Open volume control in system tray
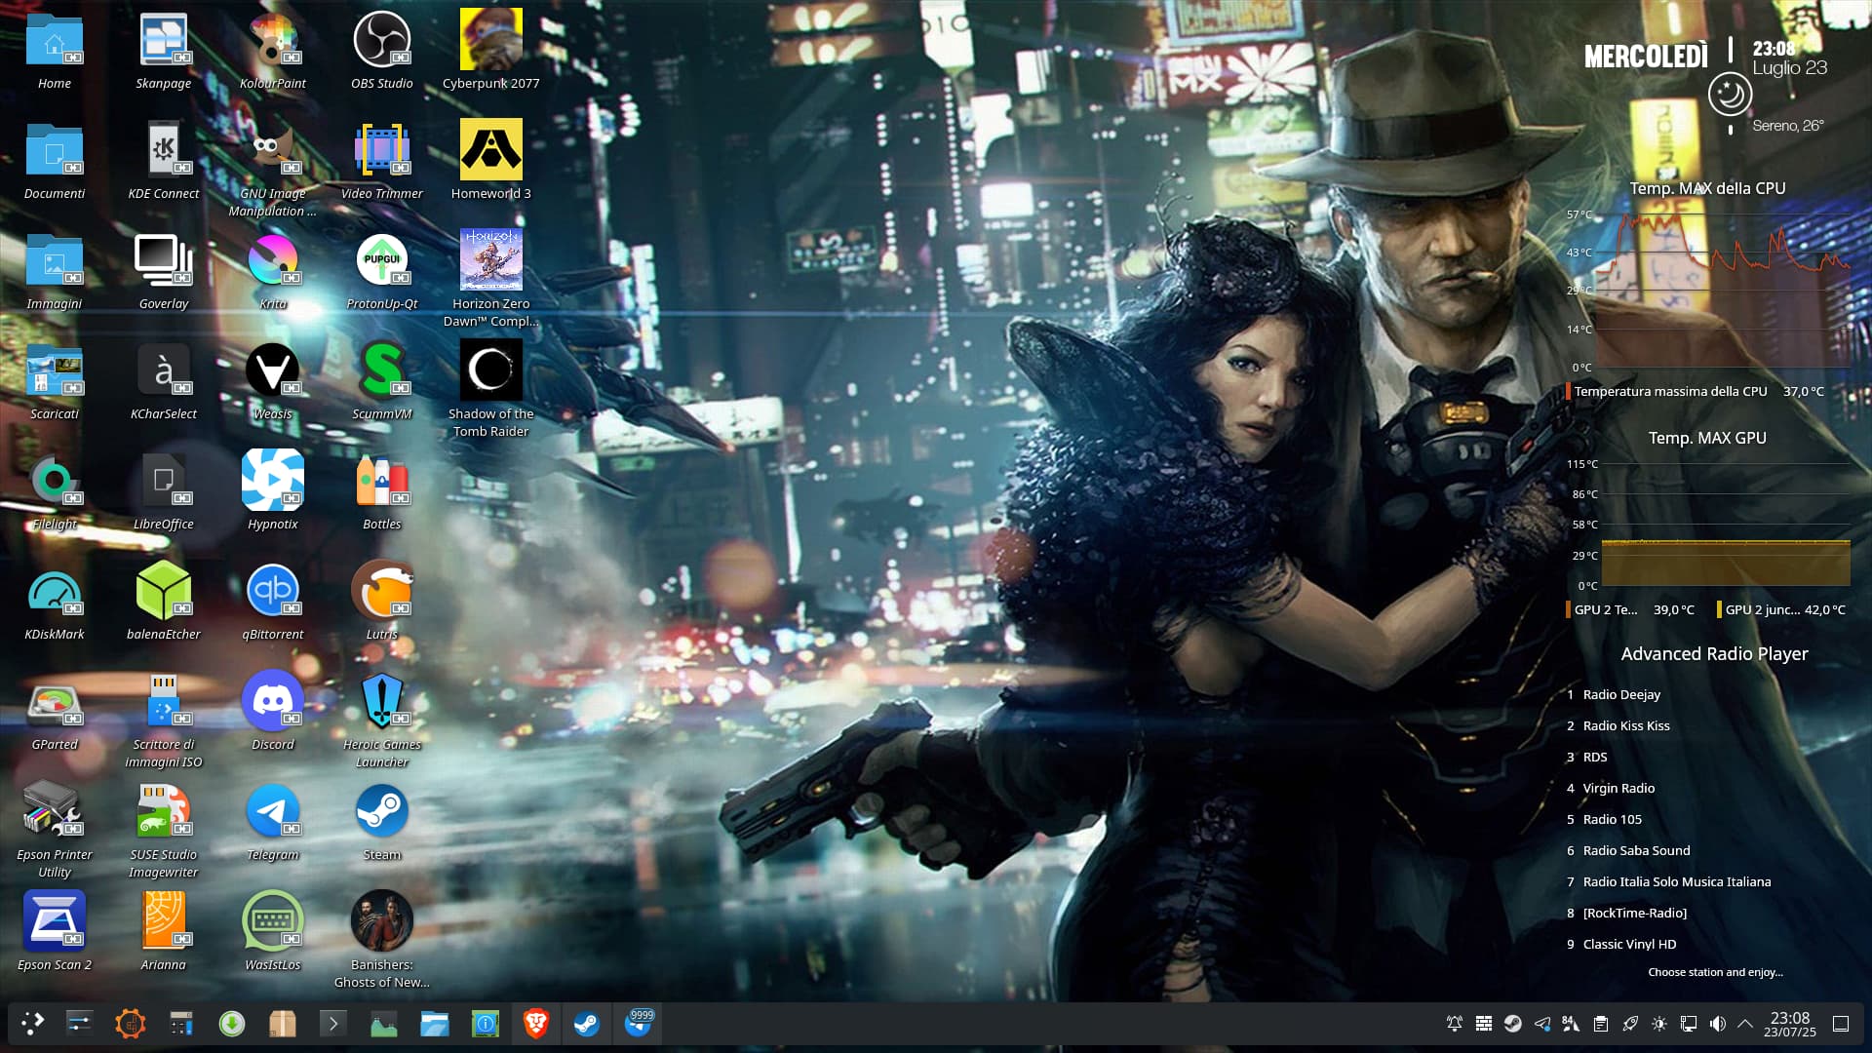The height and width of the screenshot is (1053, 1872). pos(1717,1024)
